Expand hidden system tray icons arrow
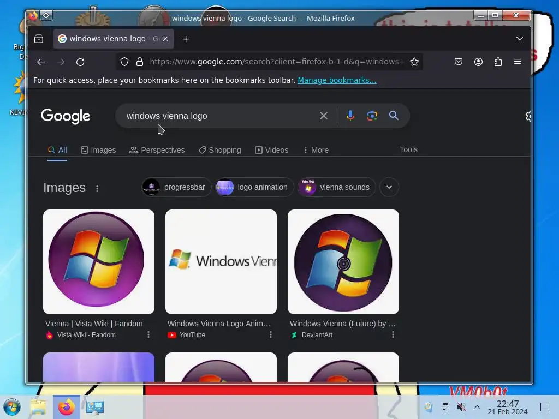Screen dimensions: 559x419 tap(477, 407)
